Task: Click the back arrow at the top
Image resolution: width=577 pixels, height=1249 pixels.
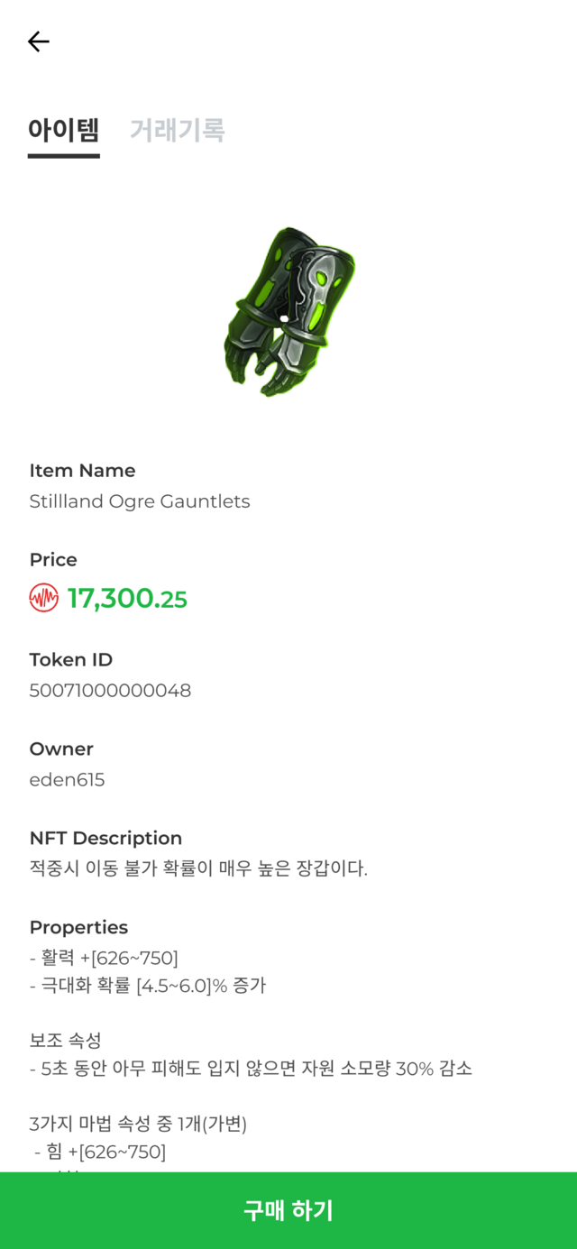Action: click(38, 41)
